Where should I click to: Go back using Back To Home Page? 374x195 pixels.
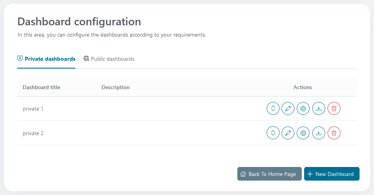pos(269,174)
